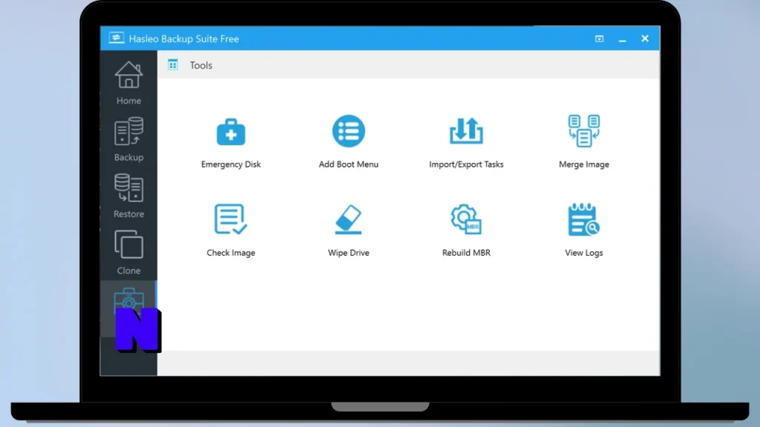
Task: Close the Hasleo Backup Suite window
Action: [x=645, y=39]
